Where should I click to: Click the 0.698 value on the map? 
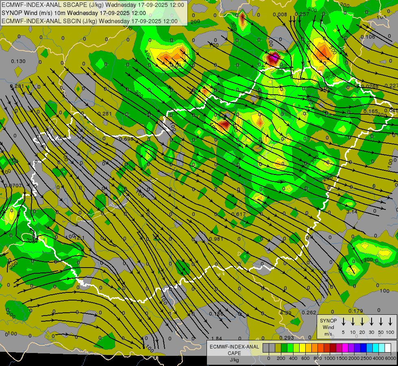[126, 139]
